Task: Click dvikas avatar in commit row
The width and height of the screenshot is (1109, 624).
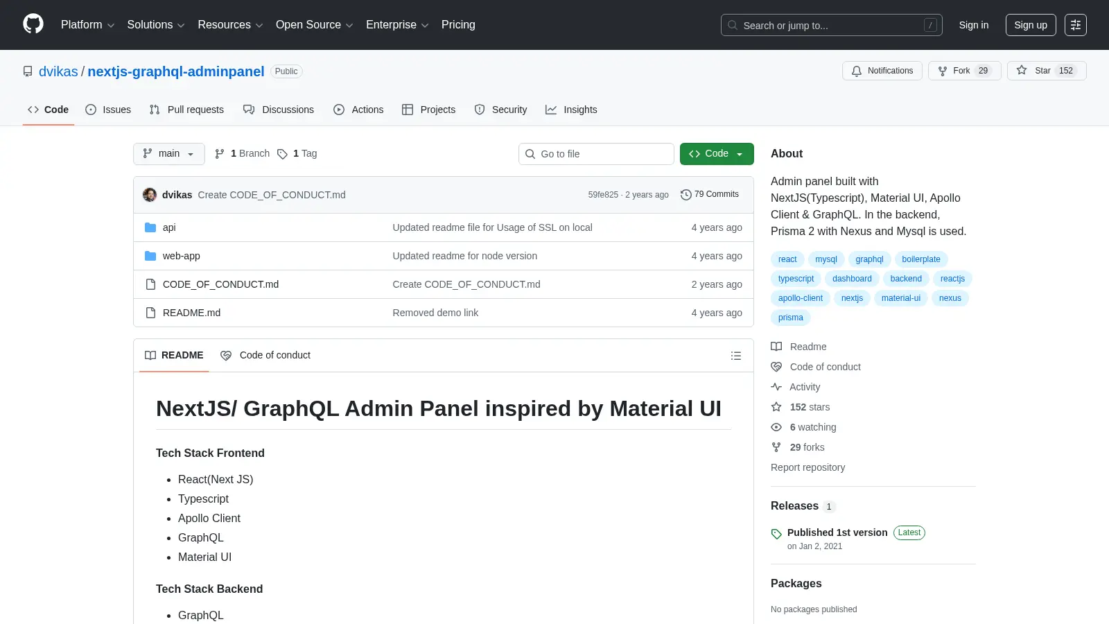Action: click(x=150, y=195)
